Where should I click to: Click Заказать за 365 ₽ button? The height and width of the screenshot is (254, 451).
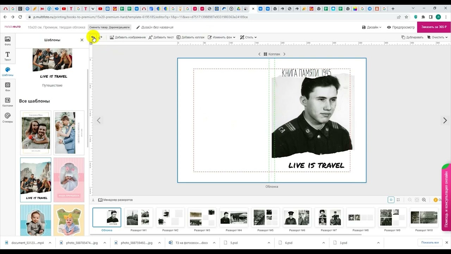[x=434, y=27]
